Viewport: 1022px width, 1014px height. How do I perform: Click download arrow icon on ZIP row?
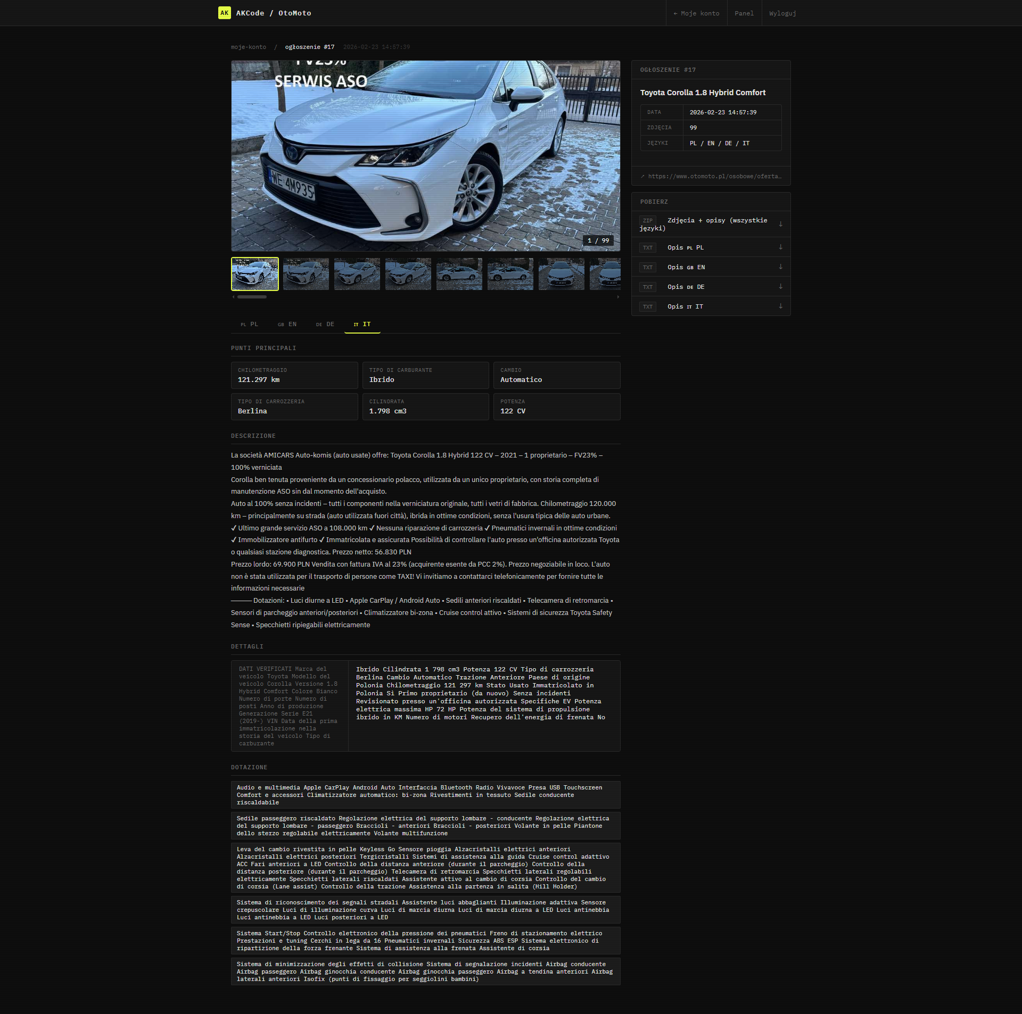pyautogui.click(x=780, y=224)
